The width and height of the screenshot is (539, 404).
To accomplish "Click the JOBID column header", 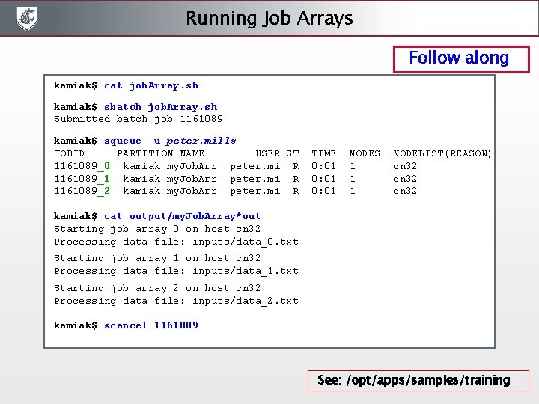I will (69, 153).
